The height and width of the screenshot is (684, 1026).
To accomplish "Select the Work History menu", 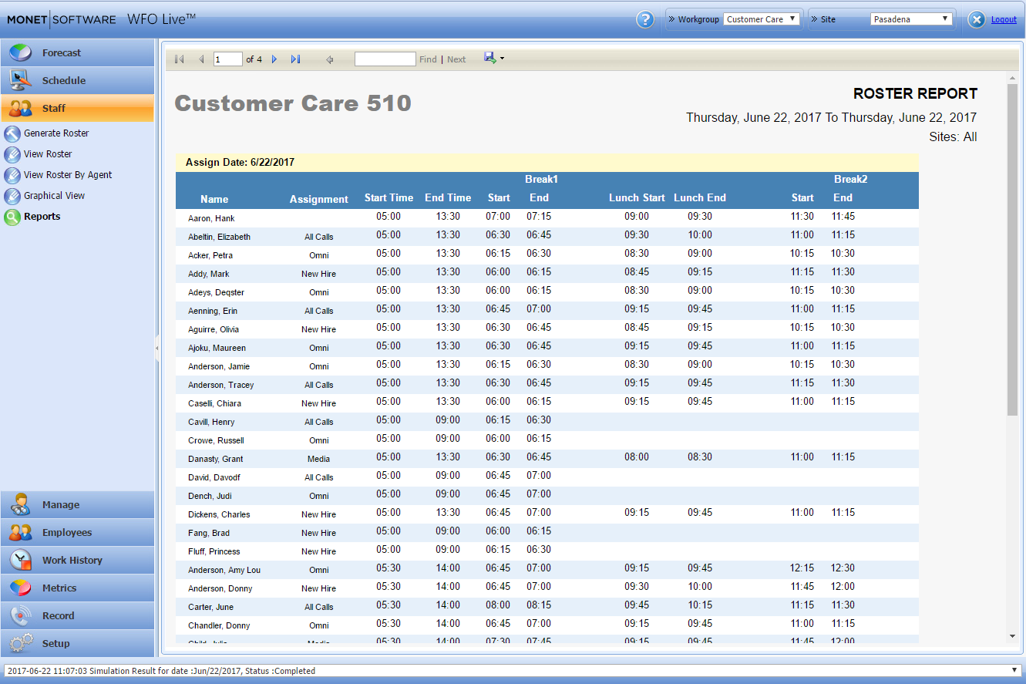I will 72,561.
